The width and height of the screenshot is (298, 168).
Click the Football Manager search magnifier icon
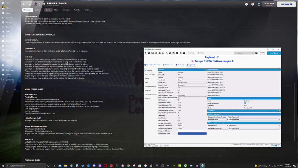pos(44,4)
